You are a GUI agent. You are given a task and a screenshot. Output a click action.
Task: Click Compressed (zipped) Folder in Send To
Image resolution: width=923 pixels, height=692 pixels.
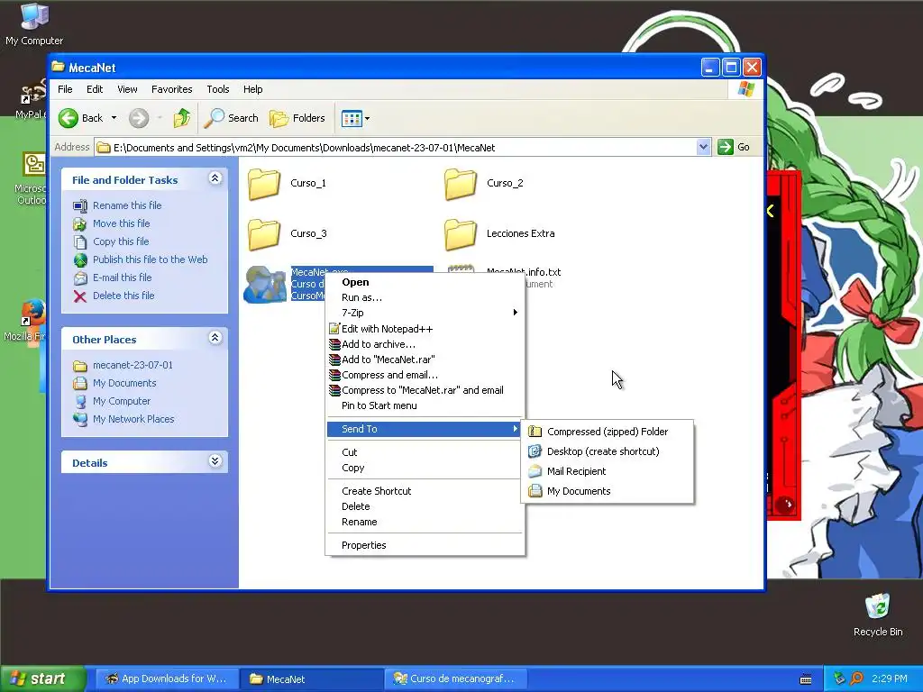pos(607,432)
